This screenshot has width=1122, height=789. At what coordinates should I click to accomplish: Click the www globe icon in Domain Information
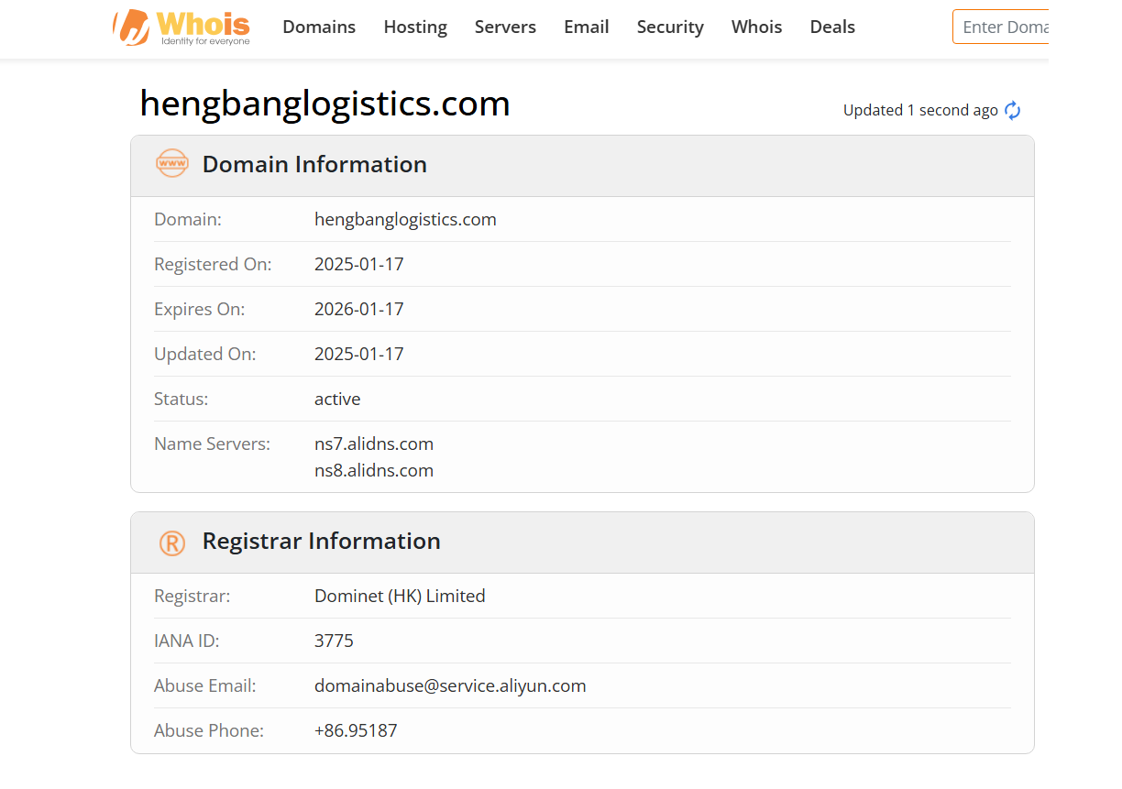[171, 164]
